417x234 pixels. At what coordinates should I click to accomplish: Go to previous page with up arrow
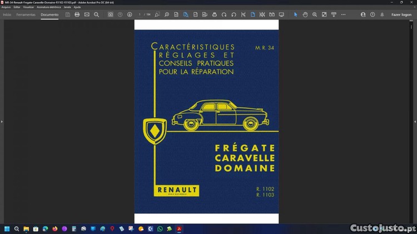[120, 14]
